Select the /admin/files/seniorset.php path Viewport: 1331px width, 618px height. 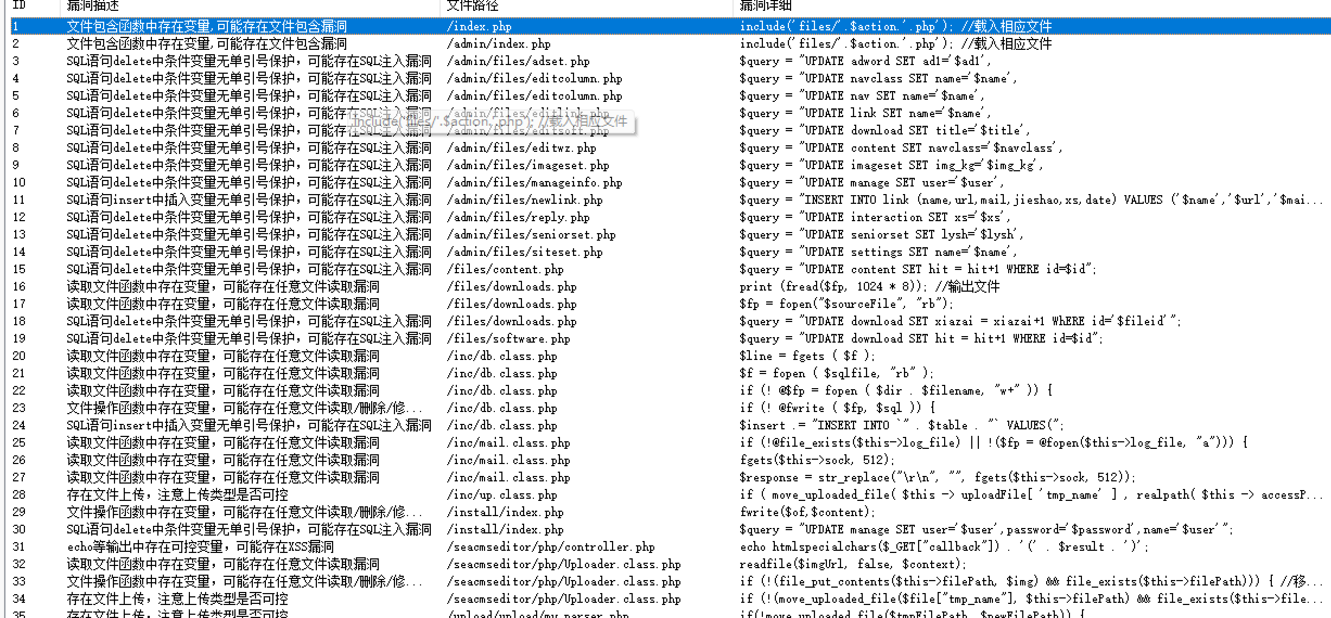tap(531, 234)
